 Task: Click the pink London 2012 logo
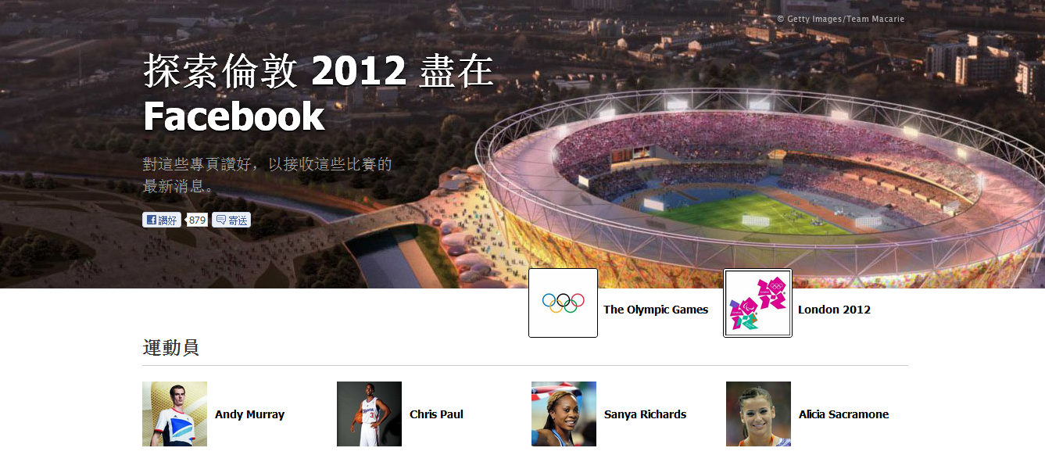(757, 303)
